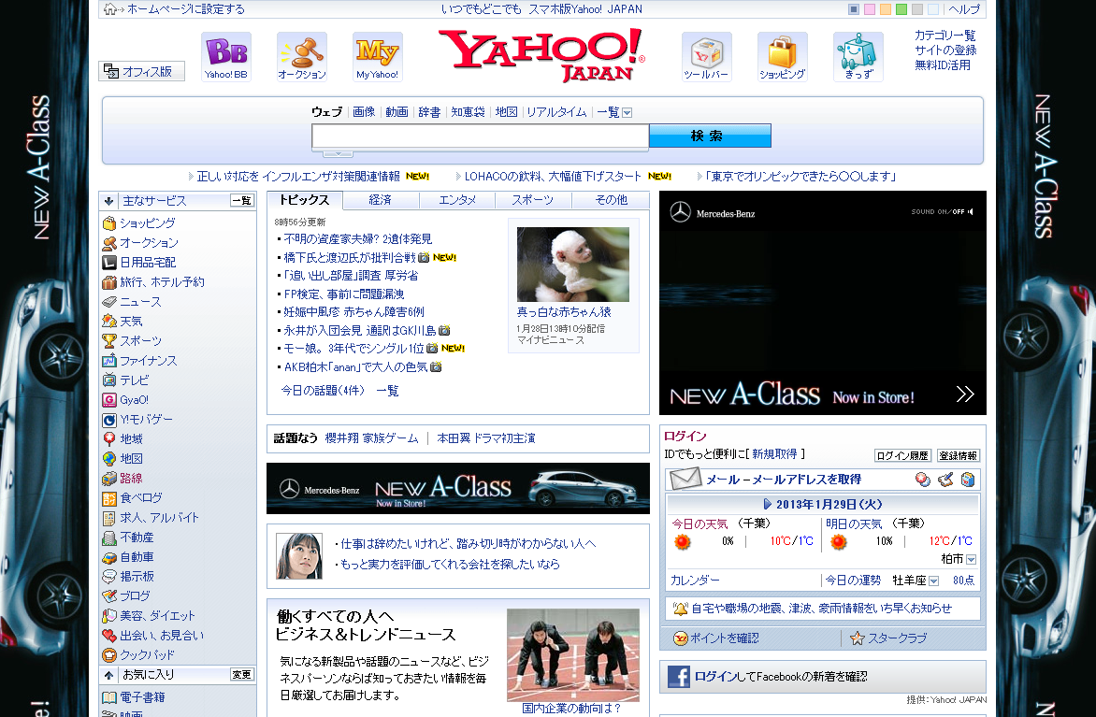Expand the date header 2013年1月29日(火)
Image resolution: width=1096 pixels, height=717 pixels.
823,504
